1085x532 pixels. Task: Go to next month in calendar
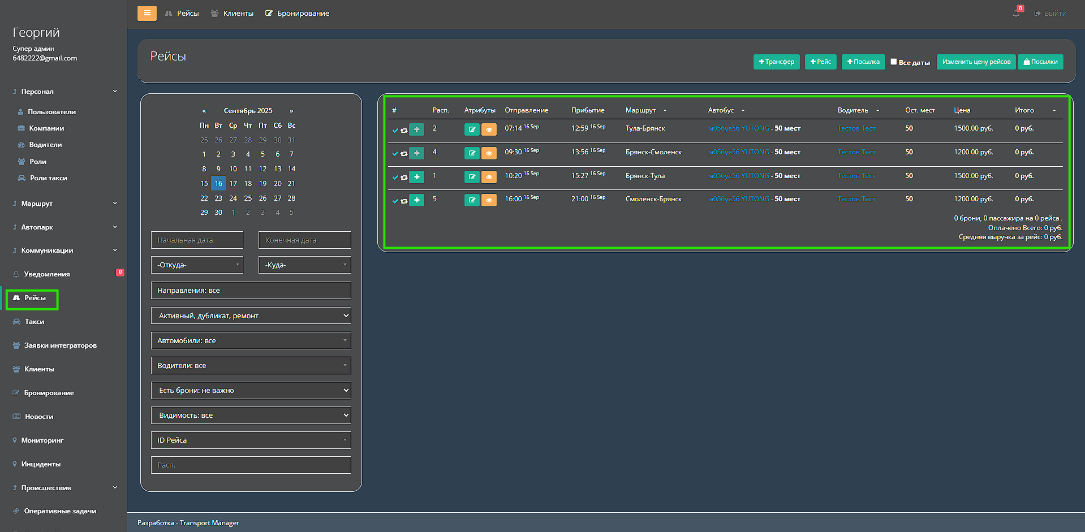pos(291,111)
